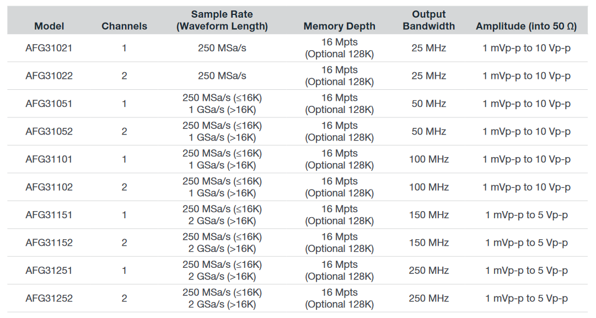Click the AFG31052 model name

[49, 132]
